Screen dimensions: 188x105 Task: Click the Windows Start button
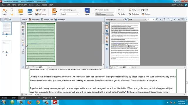4,102
